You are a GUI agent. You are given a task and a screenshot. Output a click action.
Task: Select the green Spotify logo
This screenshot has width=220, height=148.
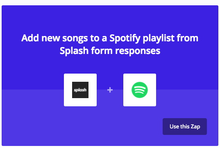140,90
